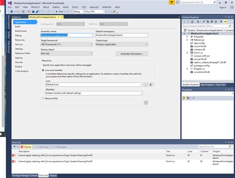Toggle the 2 Errors filter button
235x178 pixels.
point(26,147)
